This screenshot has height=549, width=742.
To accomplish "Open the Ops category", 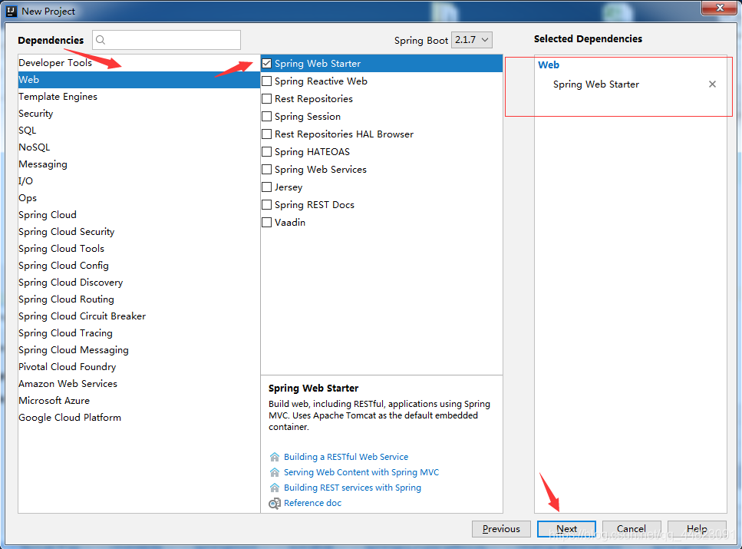I will pos(139,198).
